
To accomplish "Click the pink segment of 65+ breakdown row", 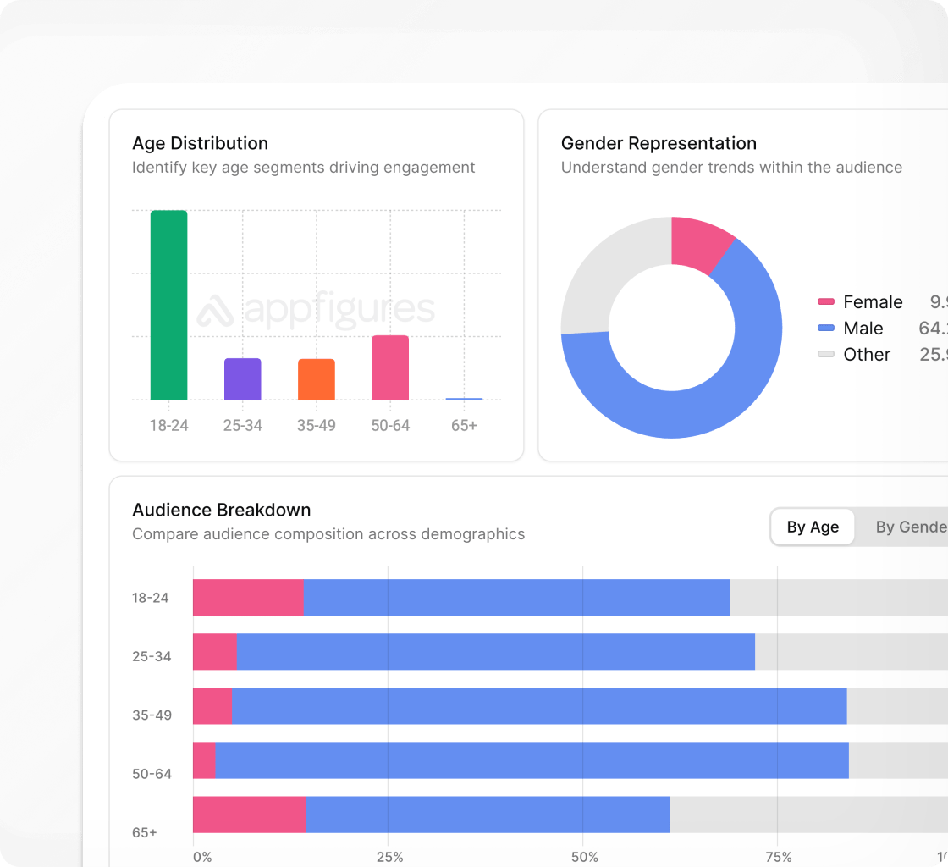I will pyautogui.click(x=249, y=815).
